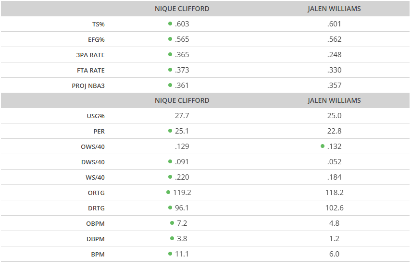Screen dimensions: 411x269
Task: Select Clifford's OWS/40 value .129
Action: tap(182, 147)
